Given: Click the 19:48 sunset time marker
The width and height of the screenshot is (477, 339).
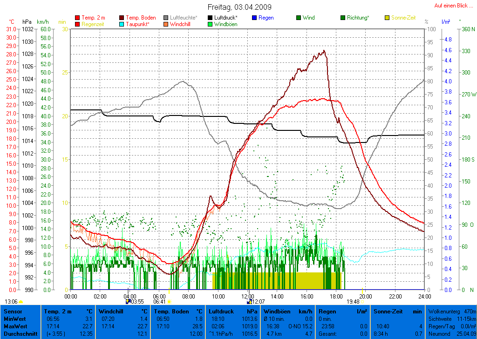Looking at the screenshot, I should pyautogui.click(x=353, y=301).
